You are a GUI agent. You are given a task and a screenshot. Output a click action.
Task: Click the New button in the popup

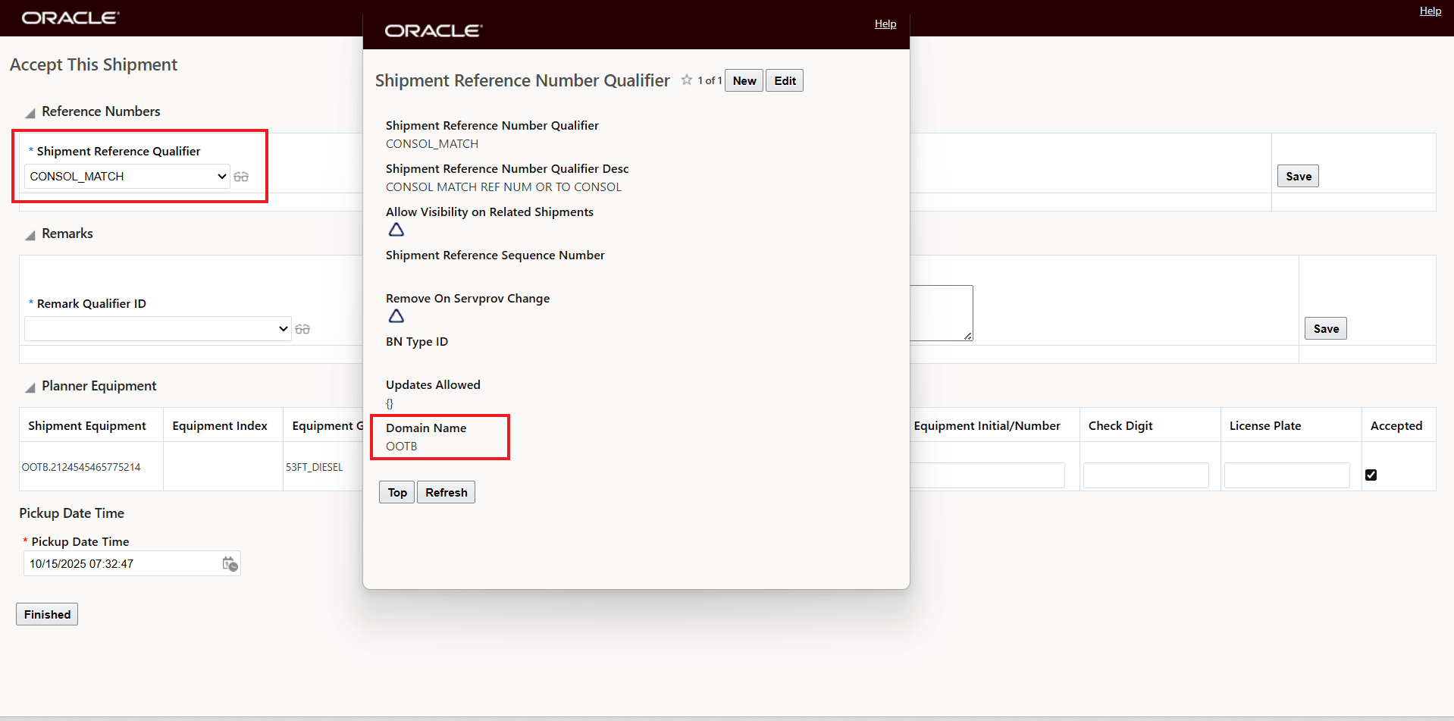[744, 80]
